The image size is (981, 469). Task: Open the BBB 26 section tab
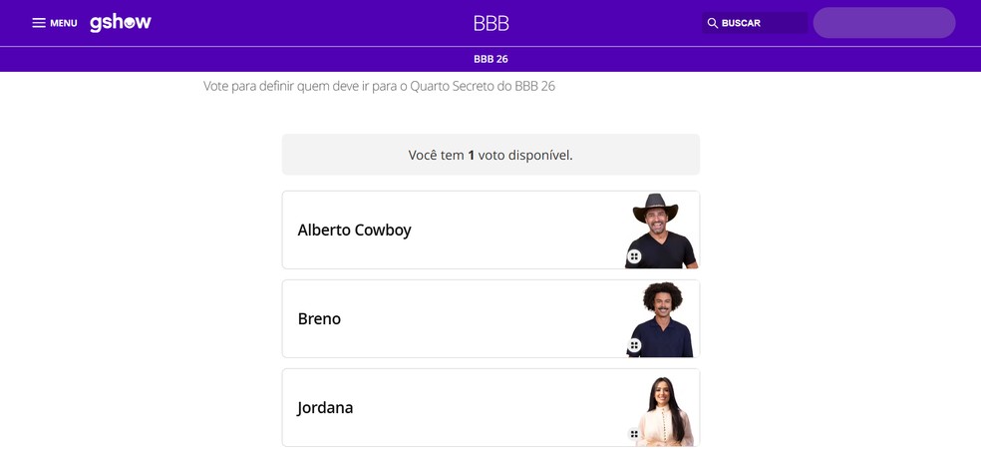coord(490,59)
